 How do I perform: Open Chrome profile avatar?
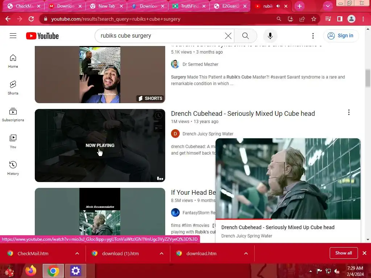351,19
